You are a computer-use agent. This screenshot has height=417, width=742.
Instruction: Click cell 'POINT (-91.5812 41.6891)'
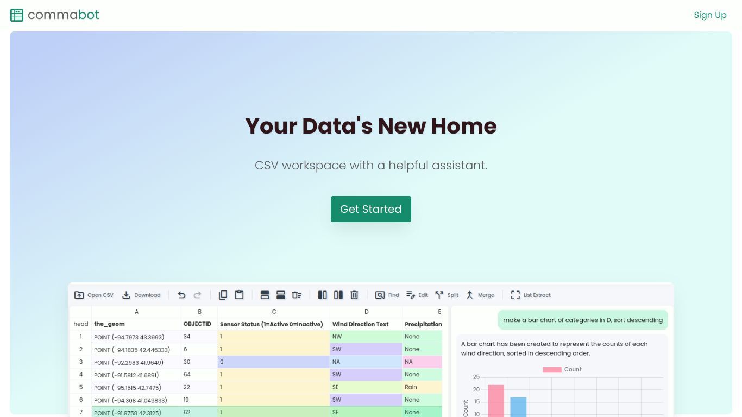[136, 375]
